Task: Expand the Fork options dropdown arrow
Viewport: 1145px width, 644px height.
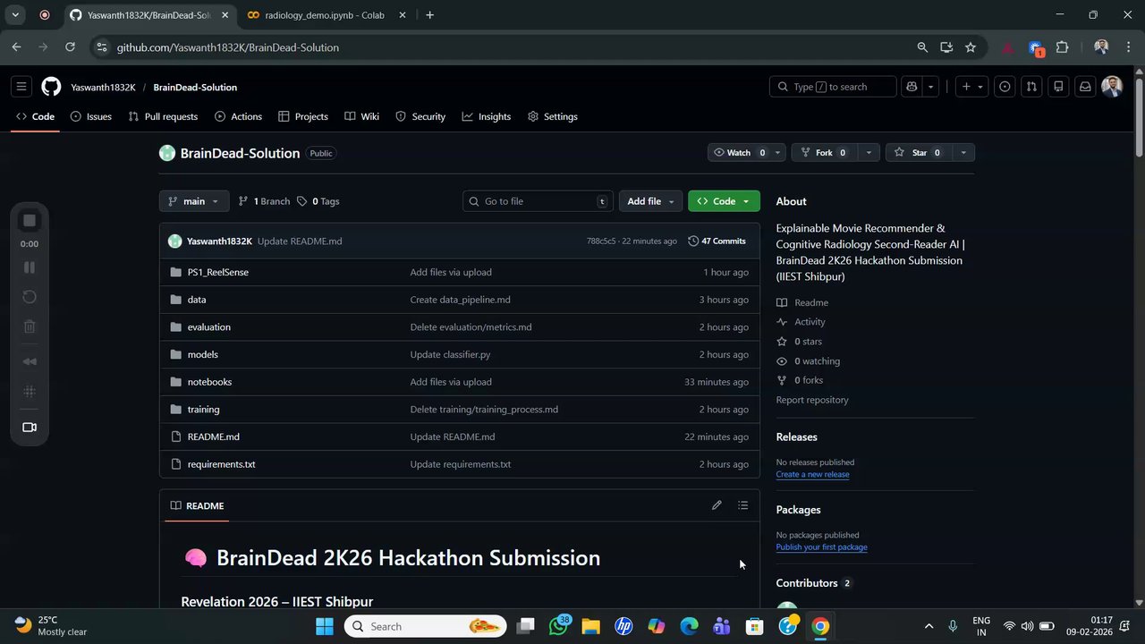Action: (868, 153)
